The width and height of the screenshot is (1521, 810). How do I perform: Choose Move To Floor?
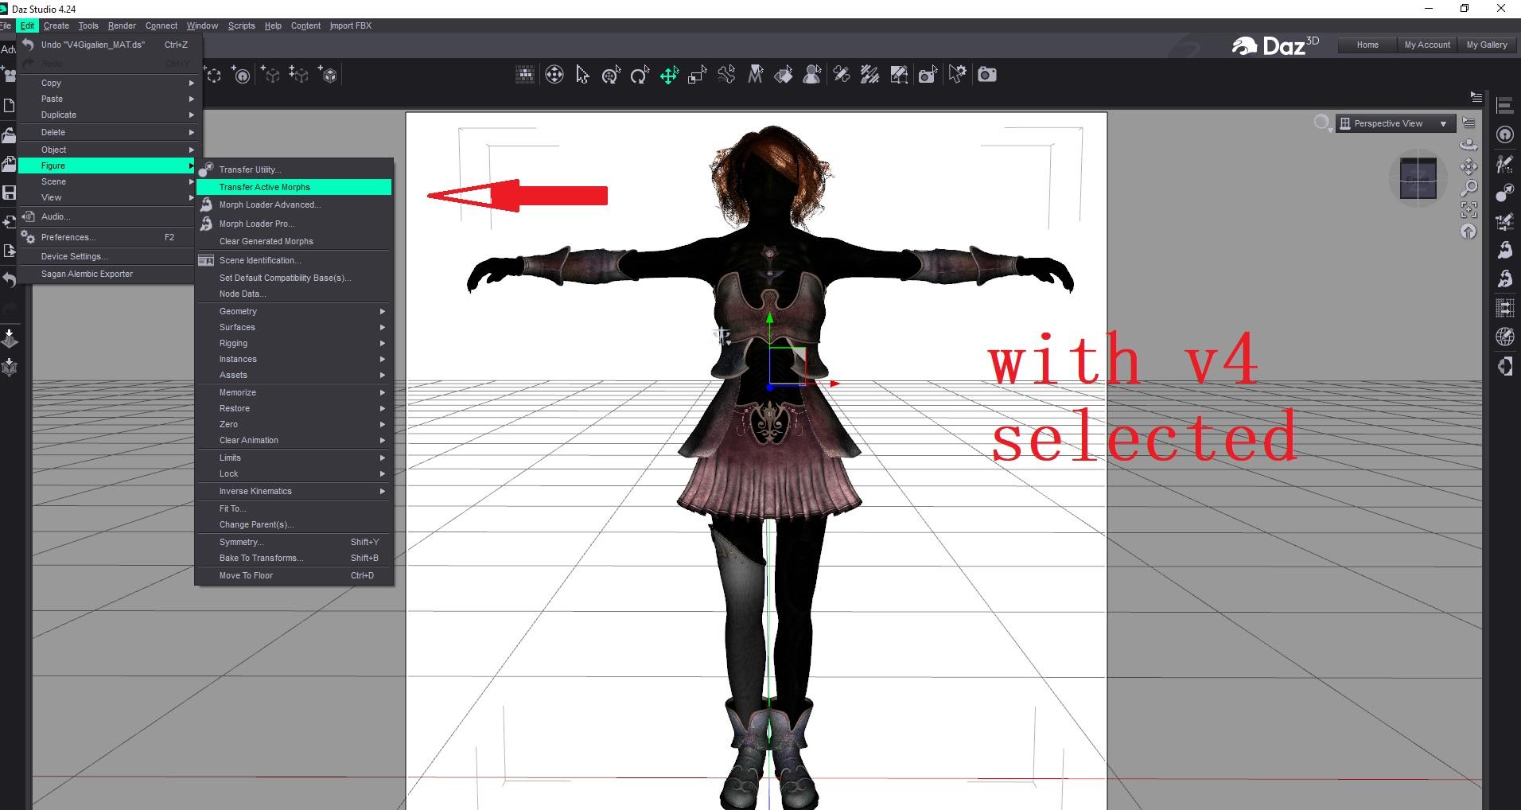click(x=294, y=575)
